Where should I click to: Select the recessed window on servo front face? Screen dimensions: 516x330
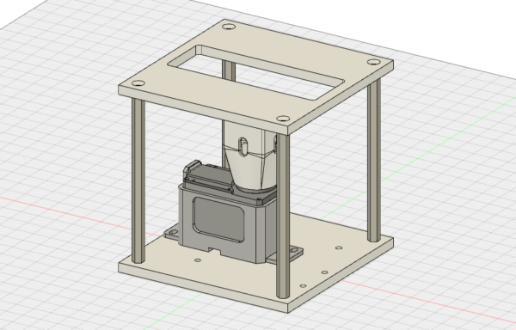[x=218, y=219]
